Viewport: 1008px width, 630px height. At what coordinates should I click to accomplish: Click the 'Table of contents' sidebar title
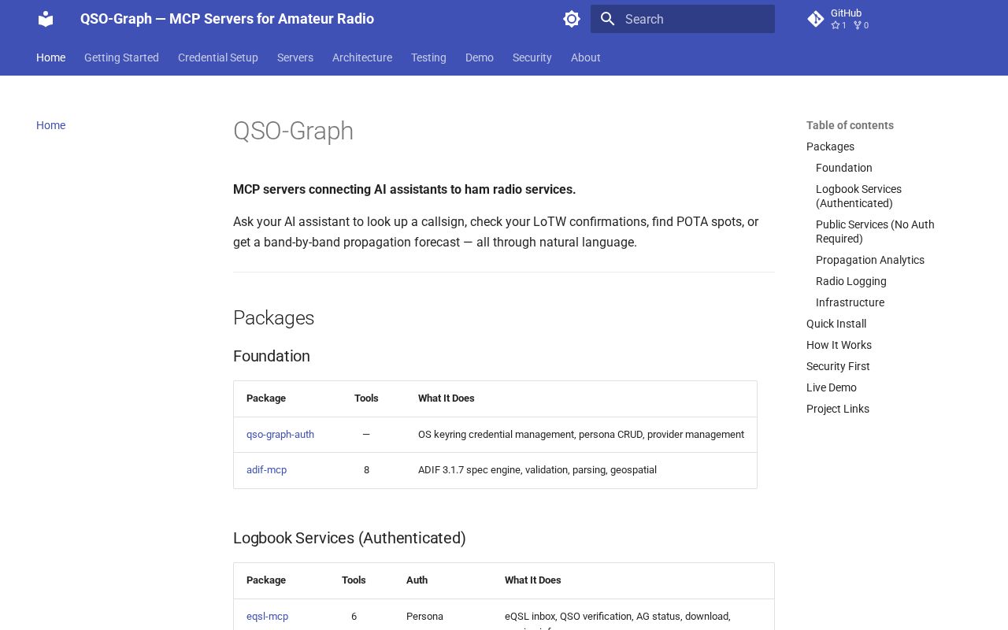850,125
